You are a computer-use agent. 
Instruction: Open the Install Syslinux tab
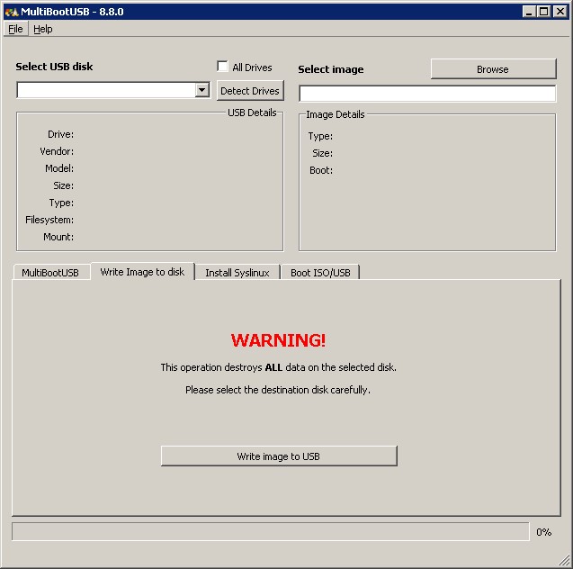(237, 273)
